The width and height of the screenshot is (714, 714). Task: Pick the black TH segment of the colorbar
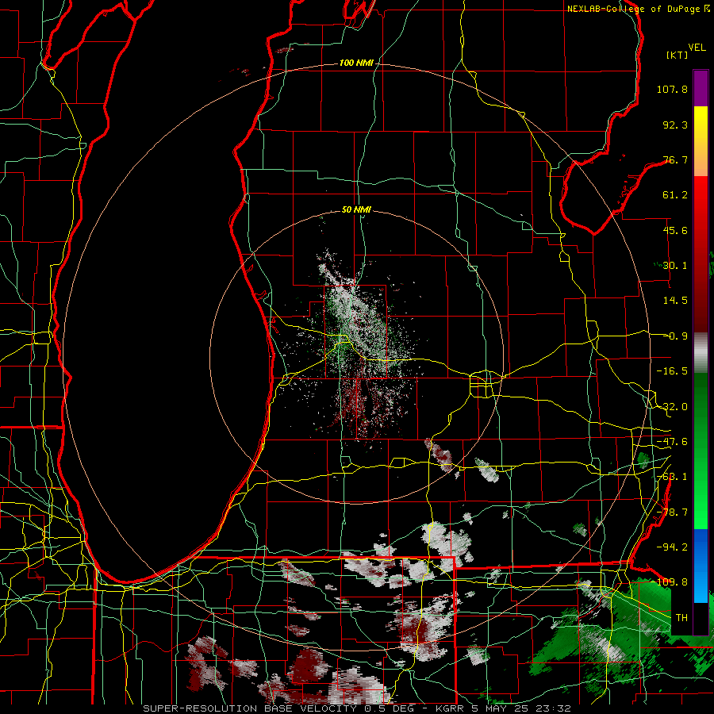click(x=701, y=618)
